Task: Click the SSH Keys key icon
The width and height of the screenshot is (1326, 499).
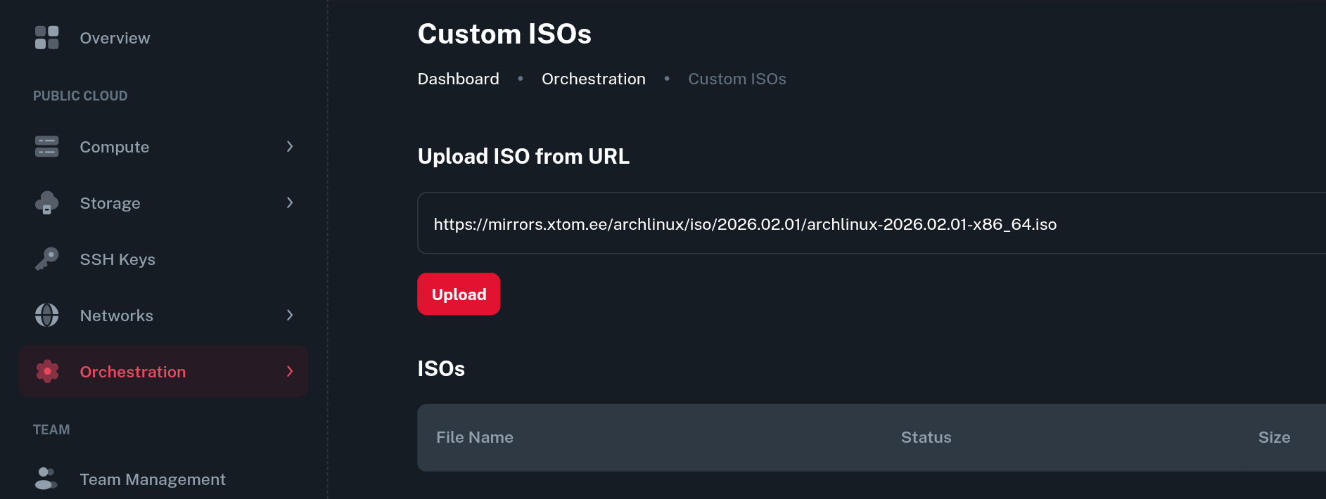Action: pos(46,259)
